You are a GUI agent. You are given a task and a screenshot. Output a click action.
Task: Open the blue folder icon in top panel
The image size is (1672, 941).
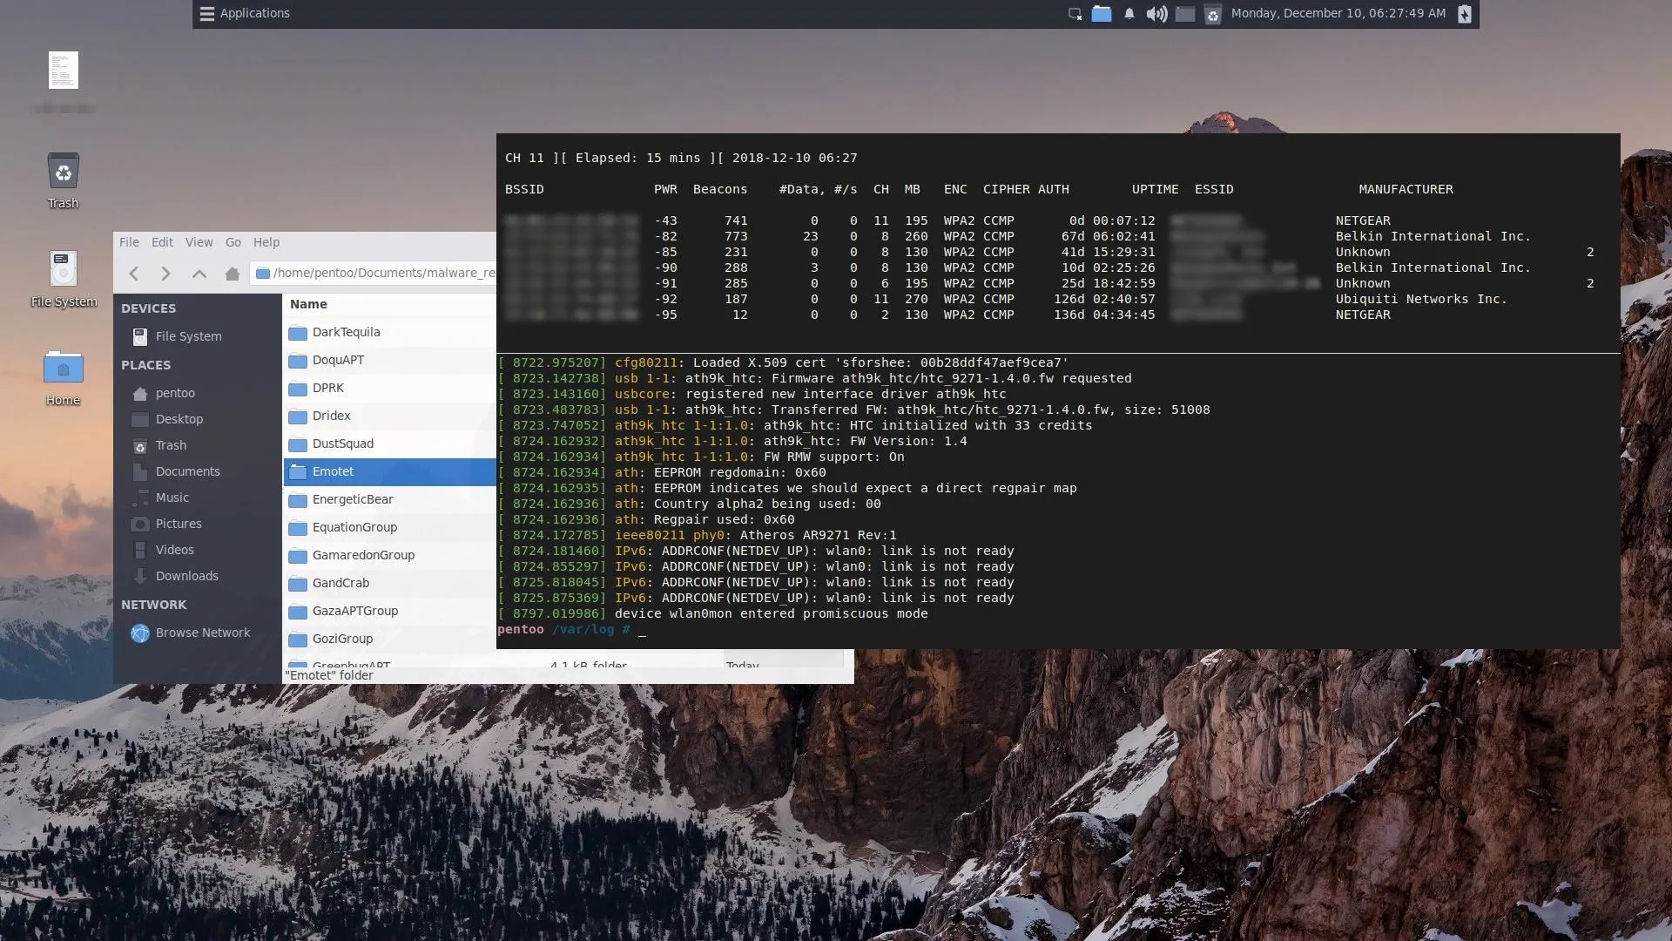click(x=1102, y=14)
